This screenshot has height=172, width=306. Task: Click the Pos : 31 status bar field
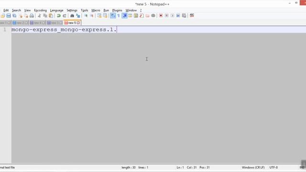pyautogui.click(x=205, y=168)
